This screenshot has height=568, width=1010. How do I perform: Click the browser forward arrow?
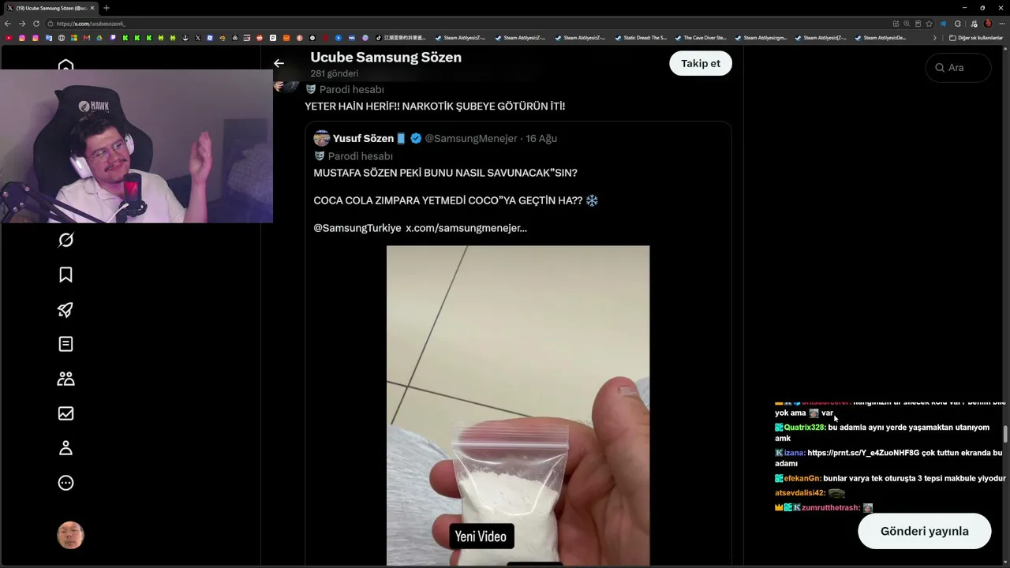pos(22,24)
